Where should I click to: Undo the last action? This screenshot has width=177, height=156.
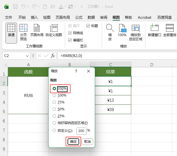point(23,7)
